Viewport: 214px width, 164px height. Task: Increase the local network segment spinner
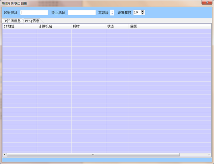click(x=112, y=11)
